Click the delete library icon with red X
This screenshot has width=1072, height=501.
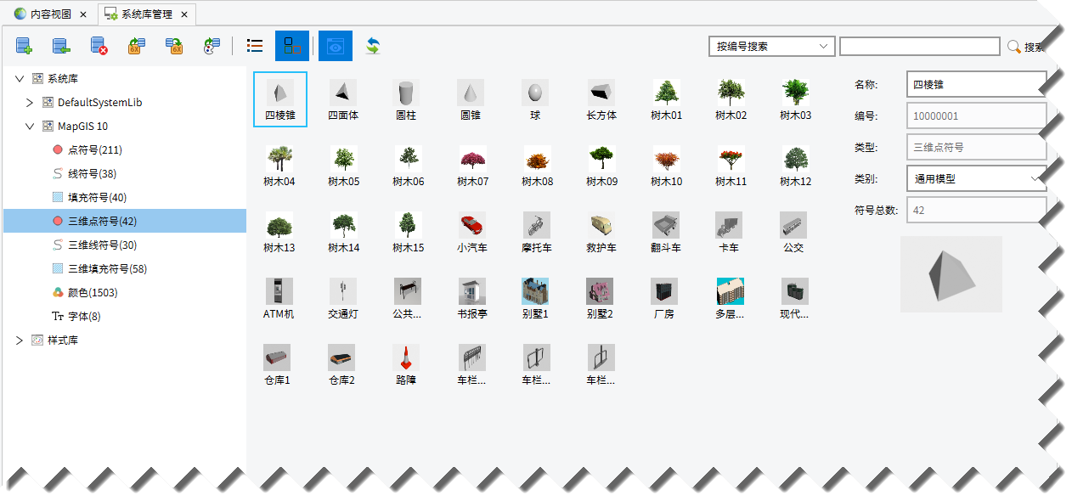pos(99,46)
